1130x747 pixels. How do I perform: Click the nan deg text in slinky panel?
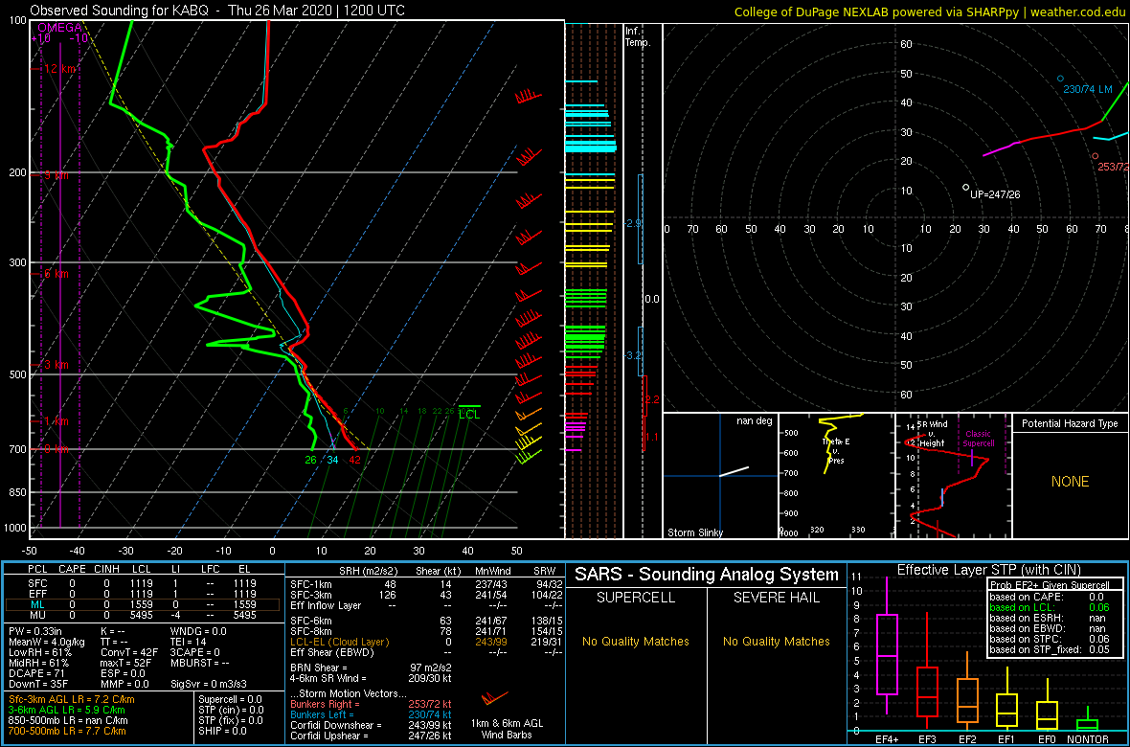(x=756, y=420)
